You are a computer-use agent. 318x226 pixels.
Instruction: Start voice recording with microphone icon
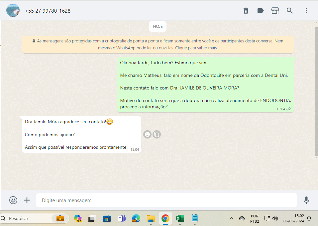click(306, 200)
